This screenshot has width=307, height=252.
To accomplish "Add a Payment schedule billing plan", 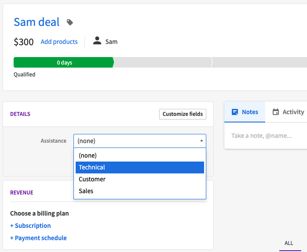I will pyautogui.click(x=38, y=238).
